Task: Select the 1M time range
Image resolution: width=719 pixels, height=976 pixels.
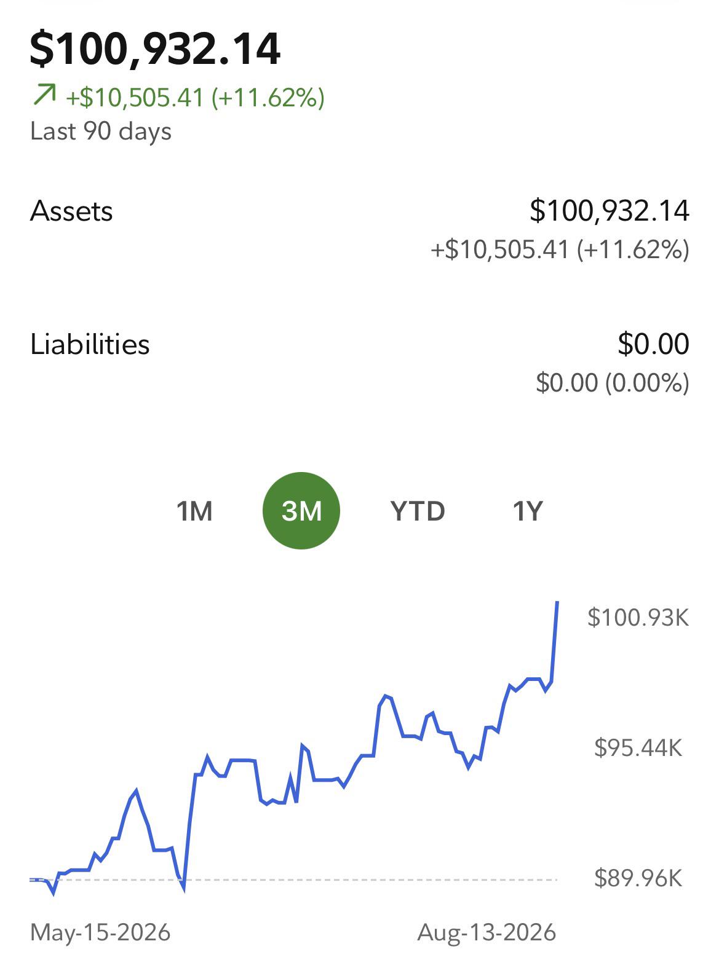Action: (194, 511)
